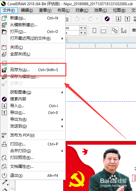Set landscape page orientation
The height and width of the screenshot is (191, 136).
[103, 30]
